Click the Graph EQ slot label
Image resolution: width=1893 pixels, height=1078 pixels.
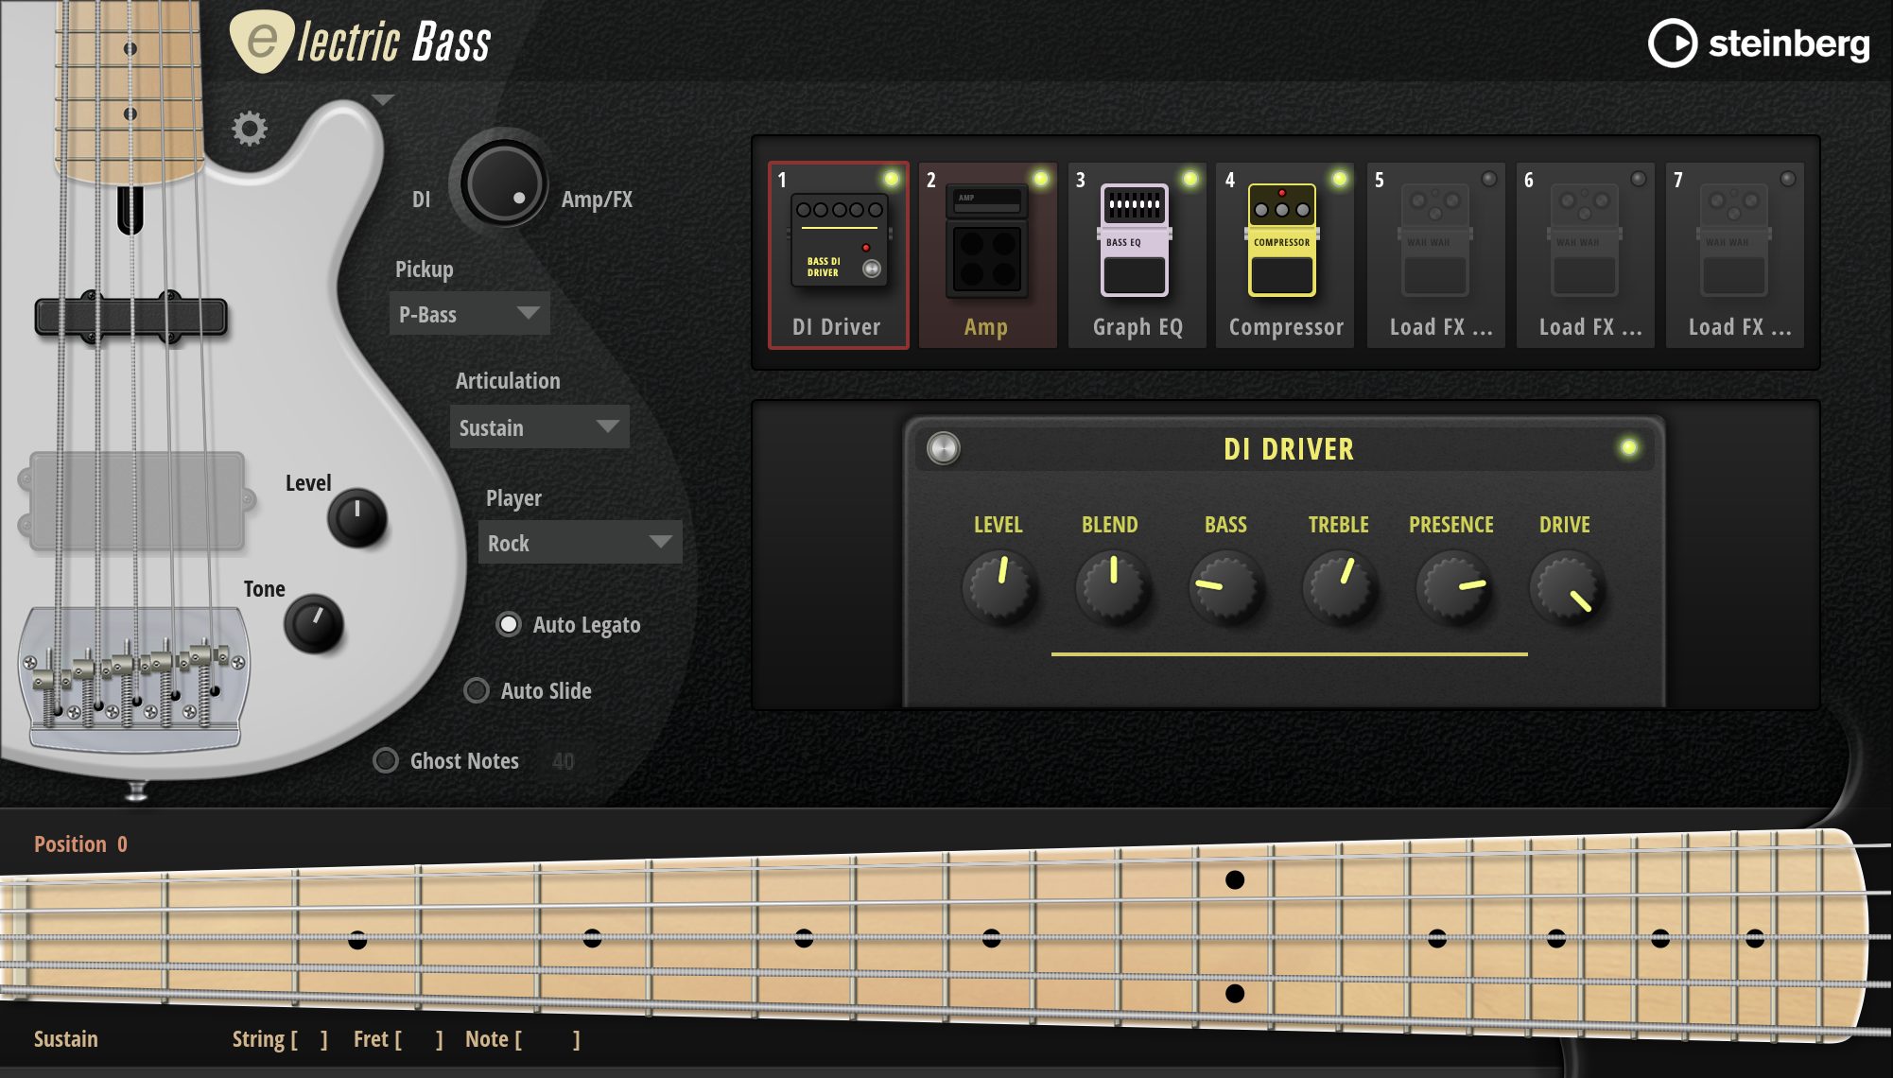[1138, 327]
